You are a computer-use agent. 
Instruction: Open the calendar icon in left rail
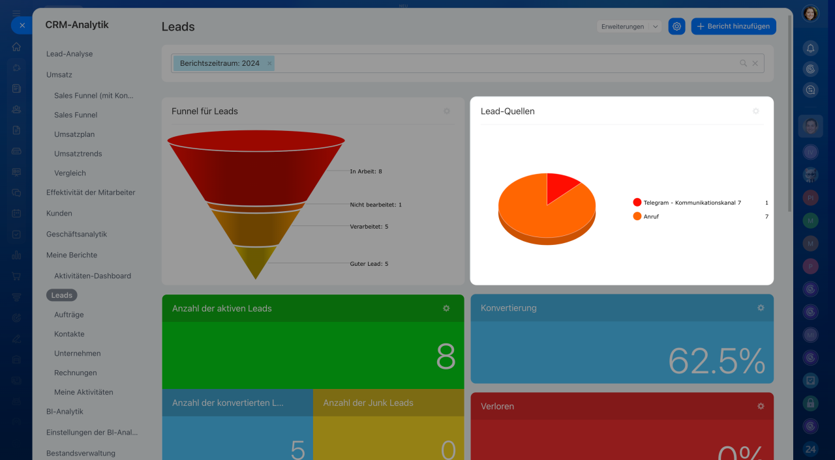(16, 213)
